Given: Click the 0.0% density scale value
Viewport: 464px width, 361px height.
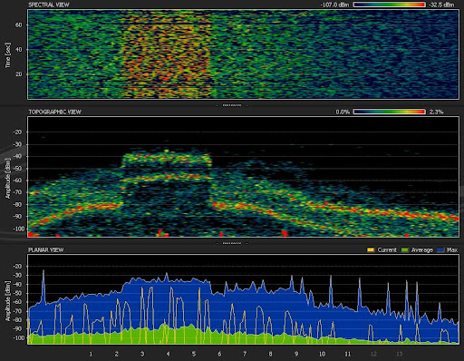Looking at the screenshot, I should [x=343, y=112].
